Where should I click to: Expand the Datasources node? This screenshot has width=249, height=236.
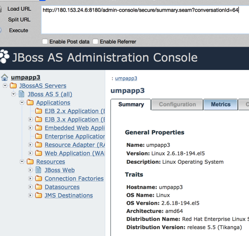[x=30, y=187]
